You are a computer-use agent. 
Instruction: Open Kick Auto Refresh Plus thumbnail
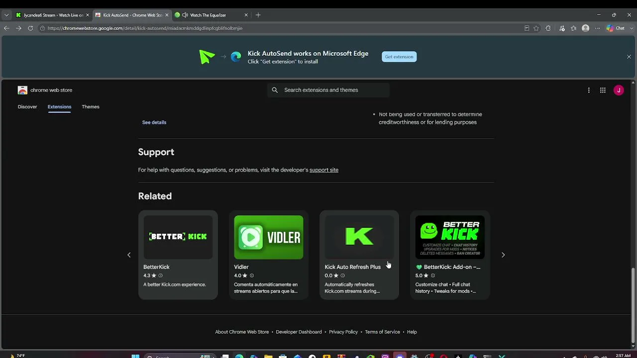point(359,237)
